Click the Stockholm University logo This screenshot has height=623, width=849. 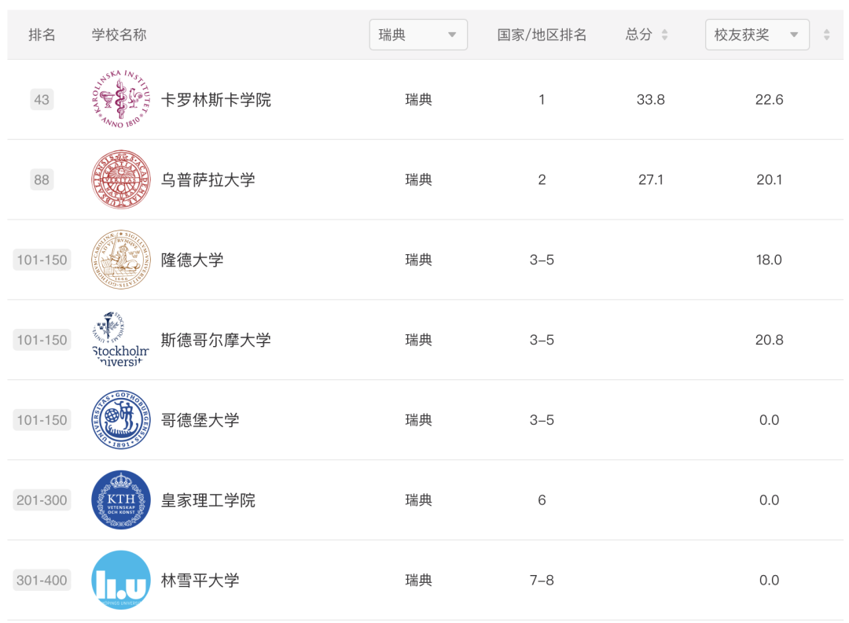[121, 340]
